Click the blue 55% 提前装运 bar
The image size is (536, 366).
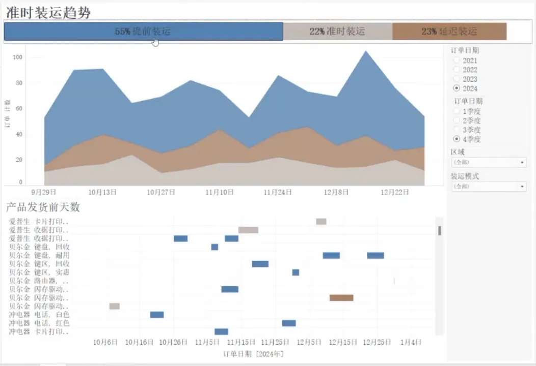tap(143, 32)
